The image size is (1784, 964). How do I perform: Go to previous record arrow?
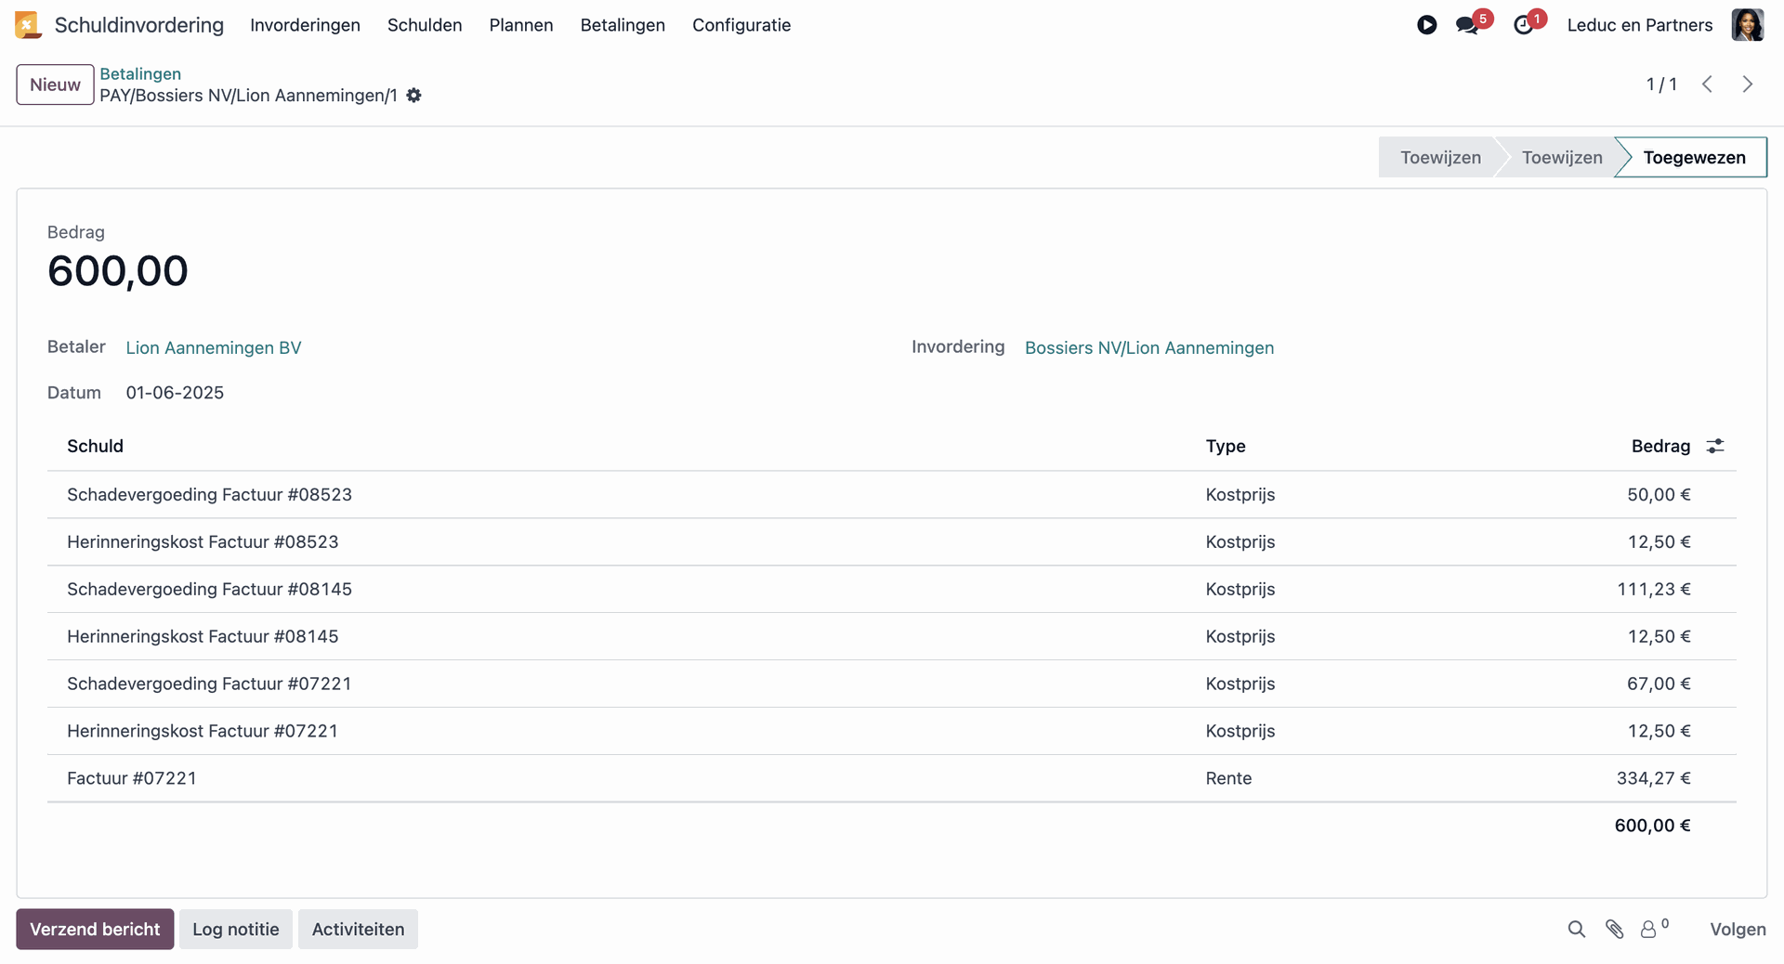coord(1707,85)
